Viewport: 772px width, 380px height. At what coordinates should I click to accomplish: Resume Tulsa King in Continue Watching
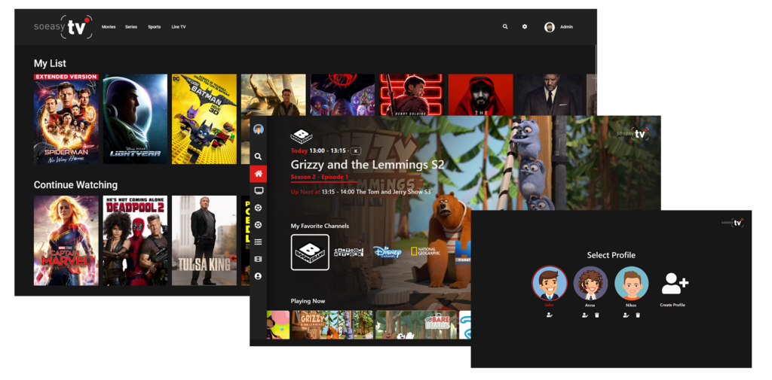tap(204, 241)
